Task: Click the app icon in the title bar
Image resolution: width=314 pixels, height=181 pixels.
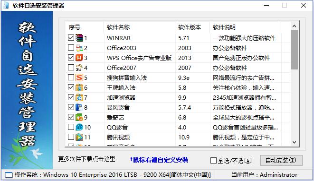Action: coord(6,5)
